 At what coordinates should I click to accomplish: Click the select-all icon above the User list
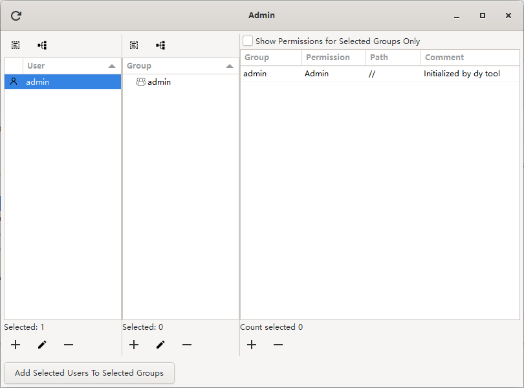[15, 45]
